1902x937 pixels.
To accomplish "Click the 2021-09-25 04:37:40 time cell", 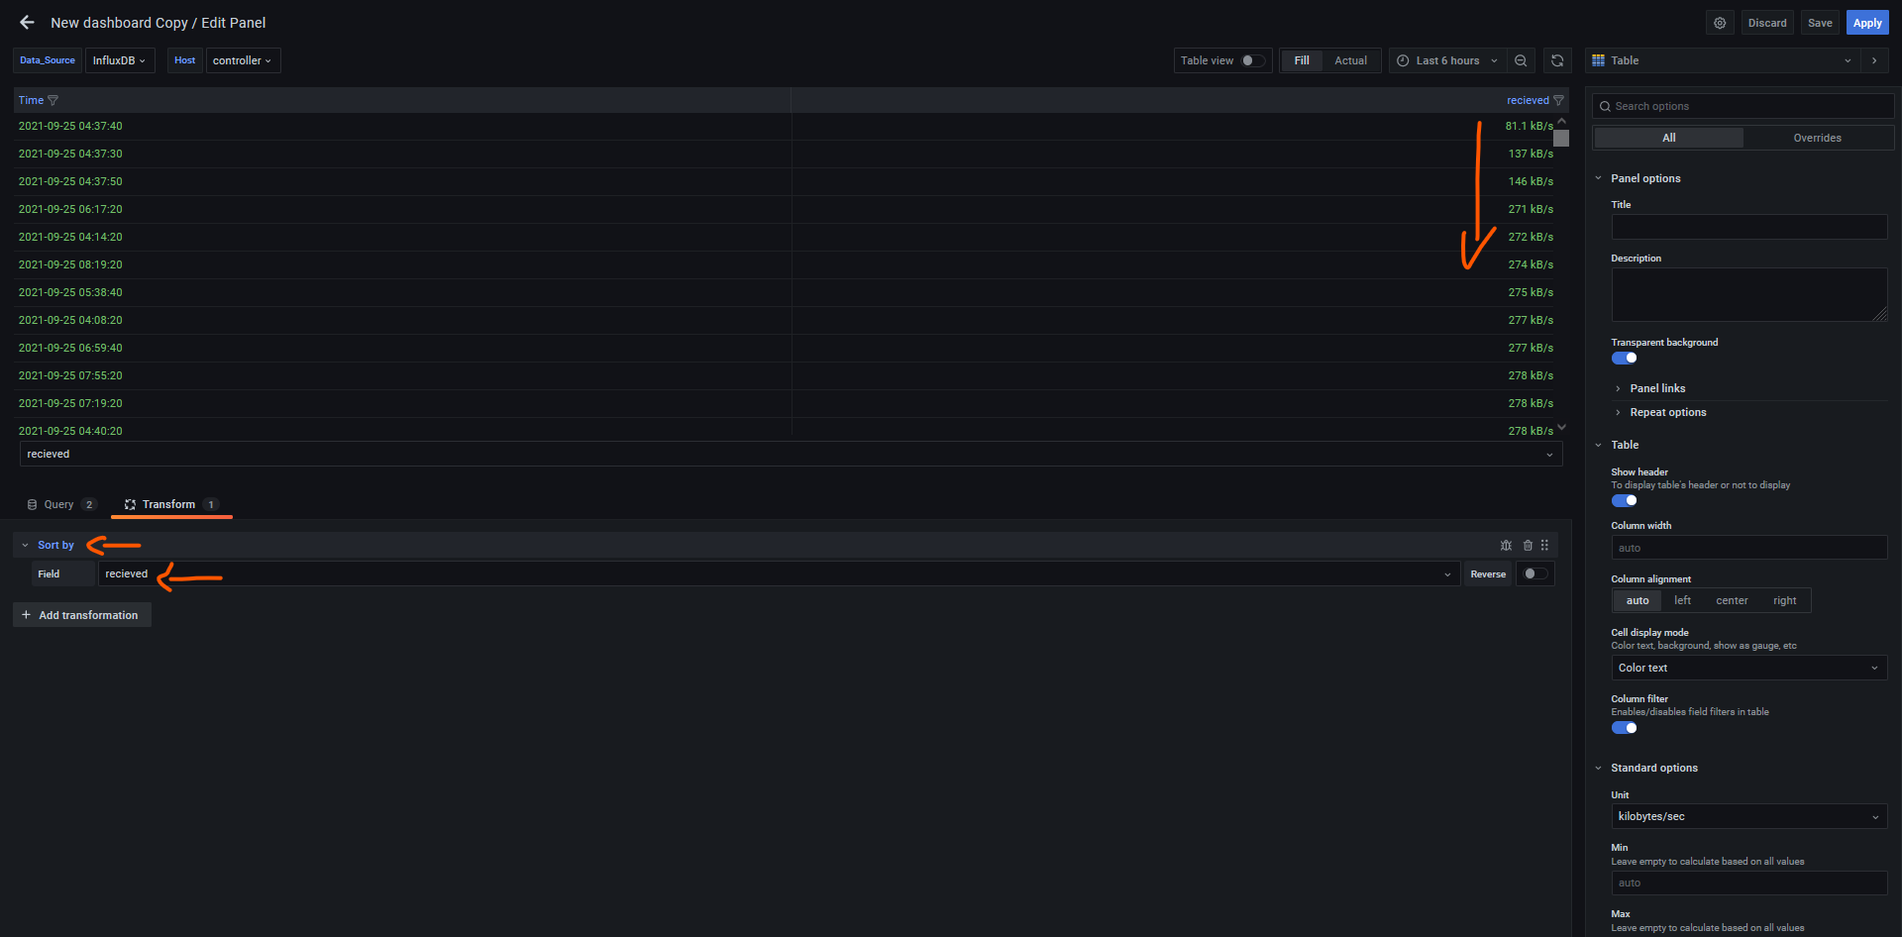I will 70,126.
